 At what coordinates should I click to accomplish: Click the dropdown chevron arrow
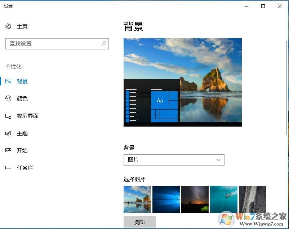click(218, 159)
